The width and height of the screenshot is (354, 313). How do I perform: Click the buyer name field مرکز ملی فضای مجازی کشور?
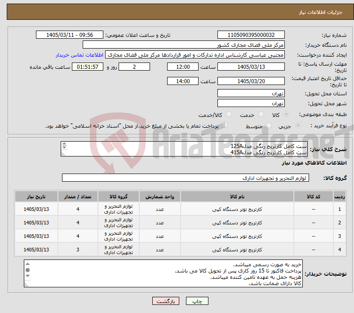[184, 45]
